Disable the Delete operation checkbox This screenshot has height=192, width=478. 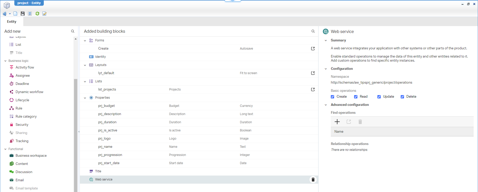(x=402, y=97)
